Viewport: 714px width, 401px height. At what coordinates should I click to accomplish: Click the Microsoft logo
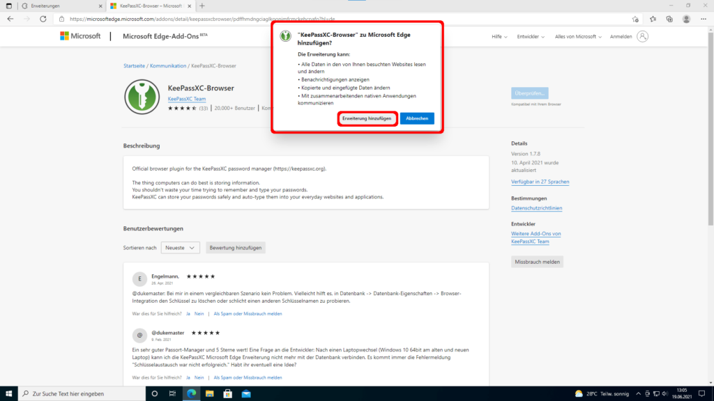pyautogui.click(x=80, y=36)
